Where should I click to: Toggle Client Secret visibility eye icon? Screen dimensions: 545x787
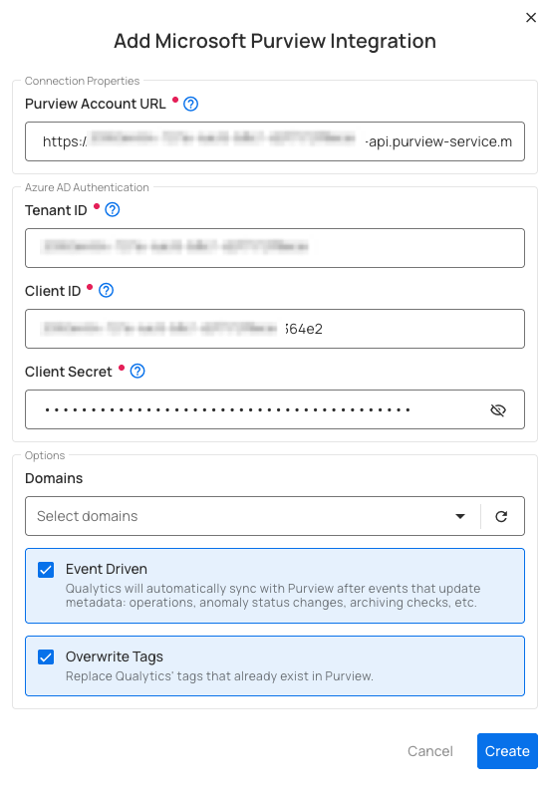(498, 410)
